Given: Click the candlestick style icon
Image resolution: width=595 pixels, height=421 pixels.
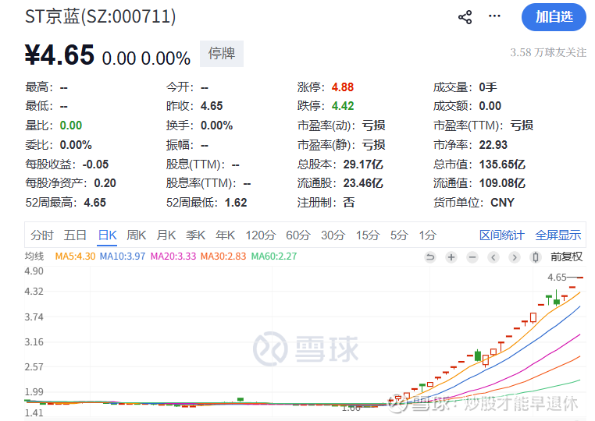Looking at the screenshot, I should (x=535, y=257).
